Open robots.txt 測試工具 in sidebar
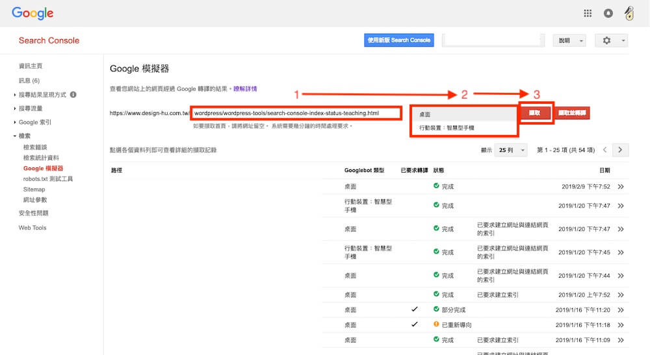Viewport: 650px width, 355px height. coord(48,178)
